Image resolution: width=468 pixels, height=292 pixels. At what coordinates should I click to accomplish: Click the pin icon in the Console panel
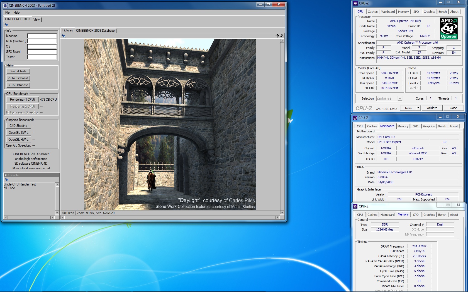coord(7,180)
